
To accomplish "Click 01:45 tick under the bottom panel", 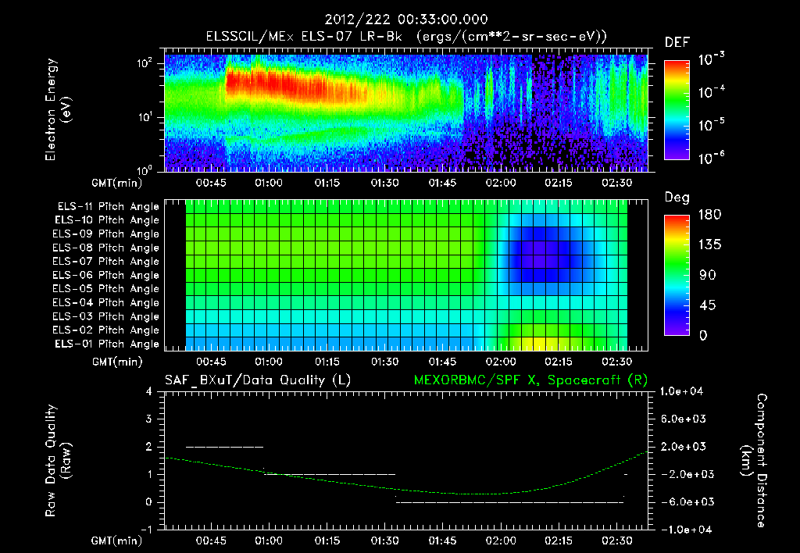I will [x=442, y=541].
